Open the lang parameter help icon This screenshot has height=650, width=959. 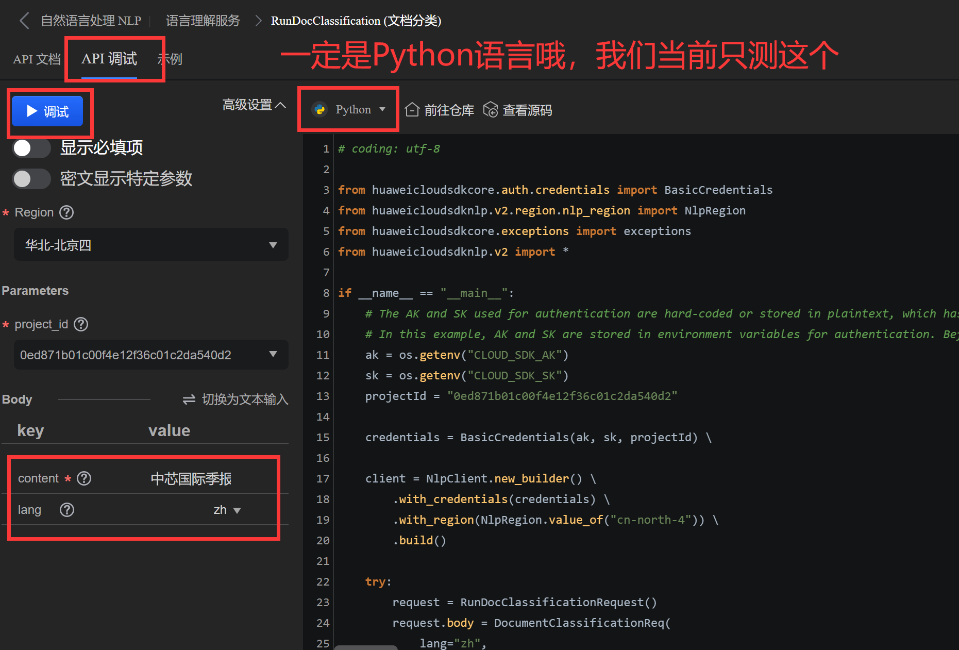coord(67,510)
